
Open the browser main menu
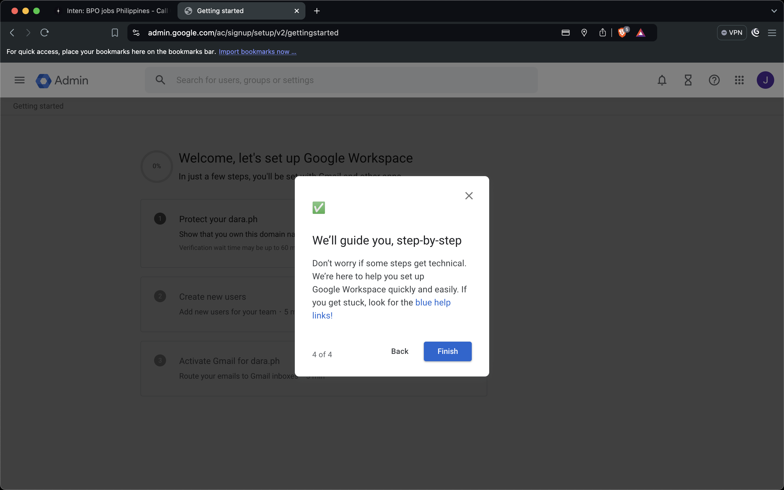click(772, 33)
